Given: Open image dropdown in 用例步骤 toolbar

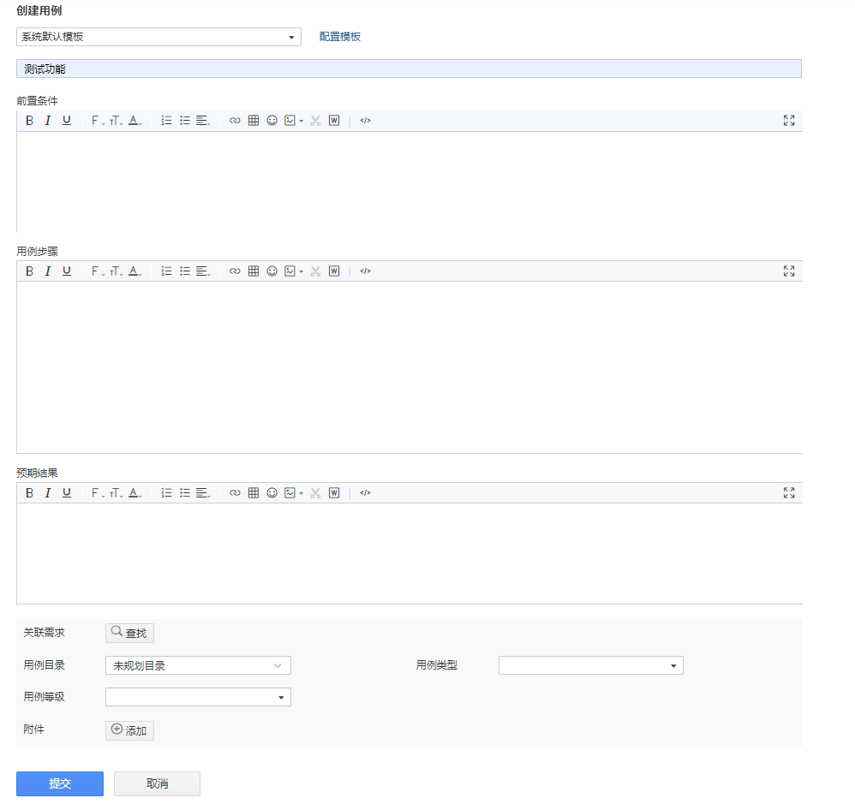Looking at the screenshot, I should tap(302, 271).
